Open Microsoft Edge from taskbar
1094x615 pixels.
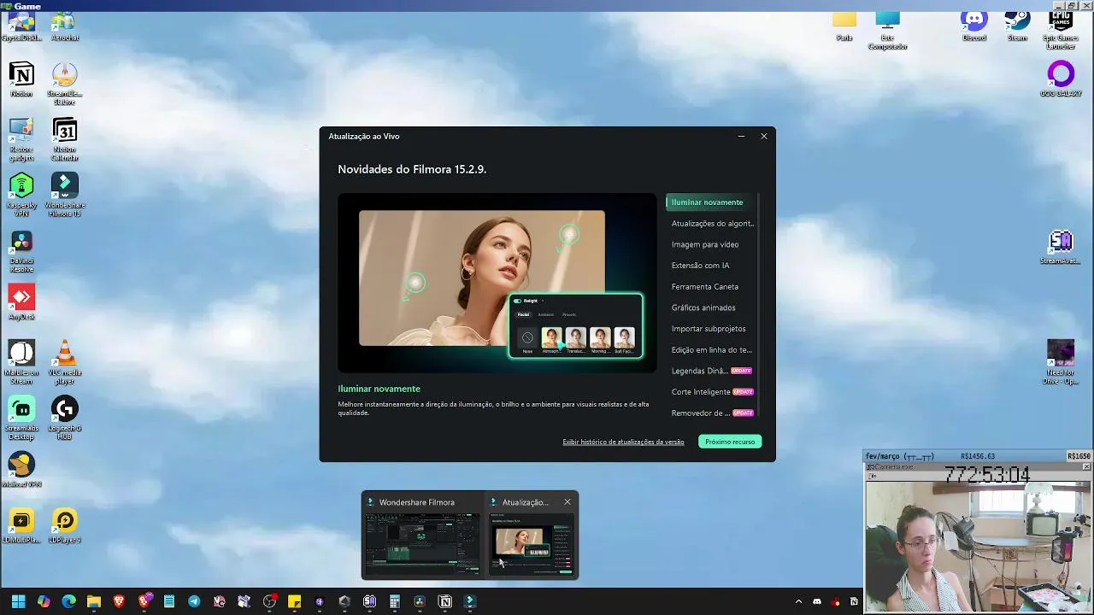[68, 601]
